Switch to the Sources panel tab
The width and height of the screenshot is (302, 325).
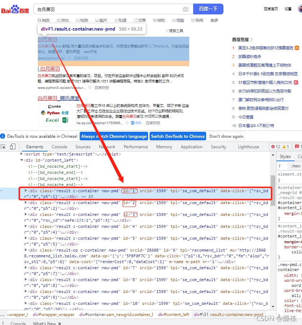[x=83, y=147]
